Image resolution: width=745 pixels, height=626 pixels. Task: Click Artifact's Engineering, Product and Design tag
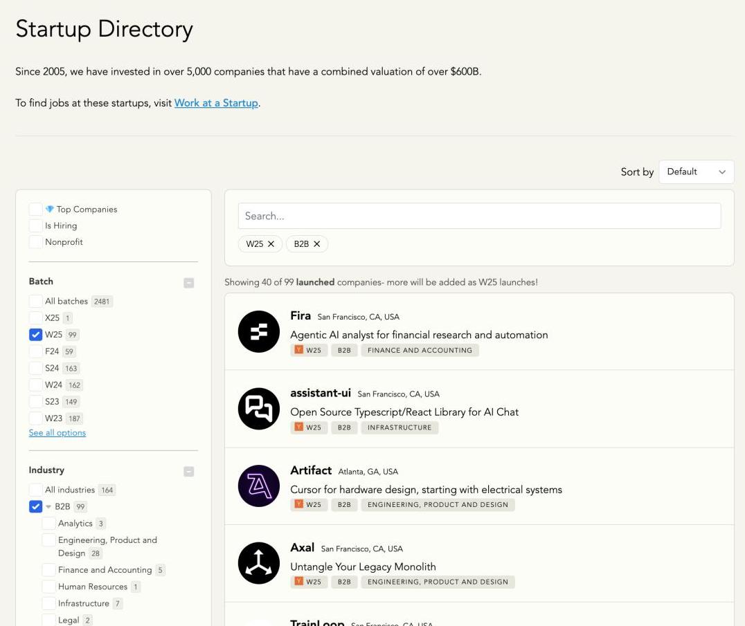click(438, 504)
